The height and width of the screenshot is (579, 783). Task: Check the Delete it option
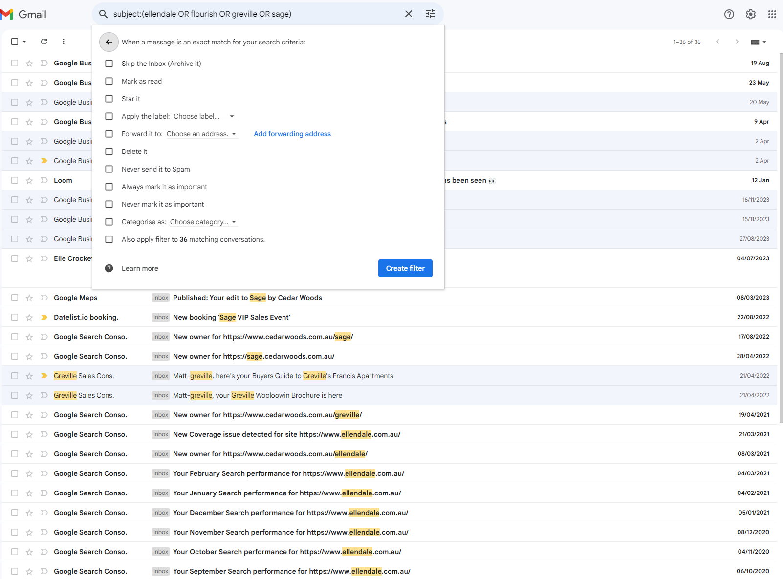coord(109,151)
